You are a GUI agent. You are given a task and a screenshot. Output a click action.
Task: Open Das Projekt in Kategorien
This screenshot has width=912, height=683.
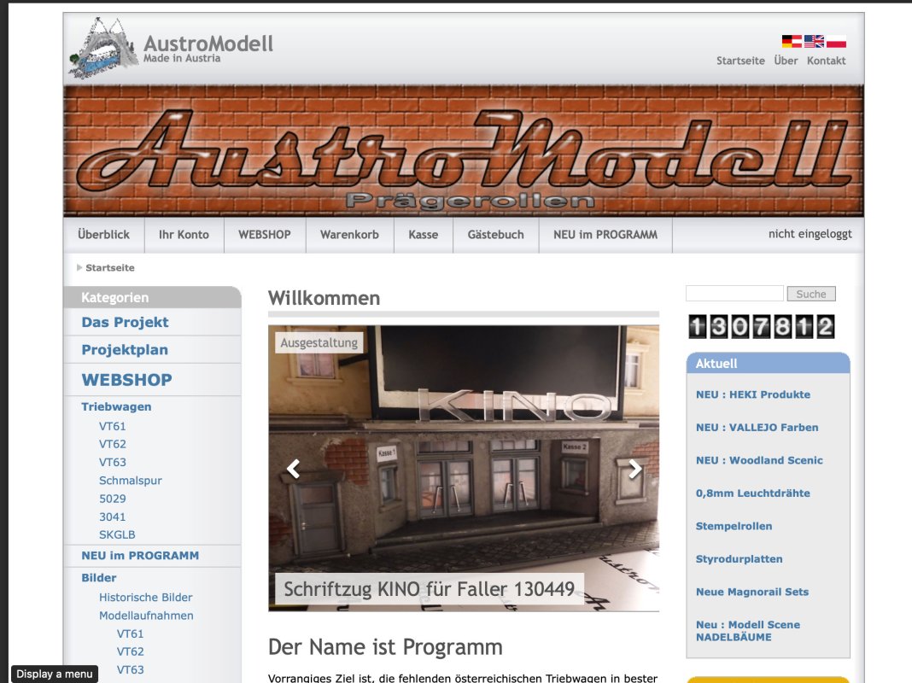click(x=125, y=322)
